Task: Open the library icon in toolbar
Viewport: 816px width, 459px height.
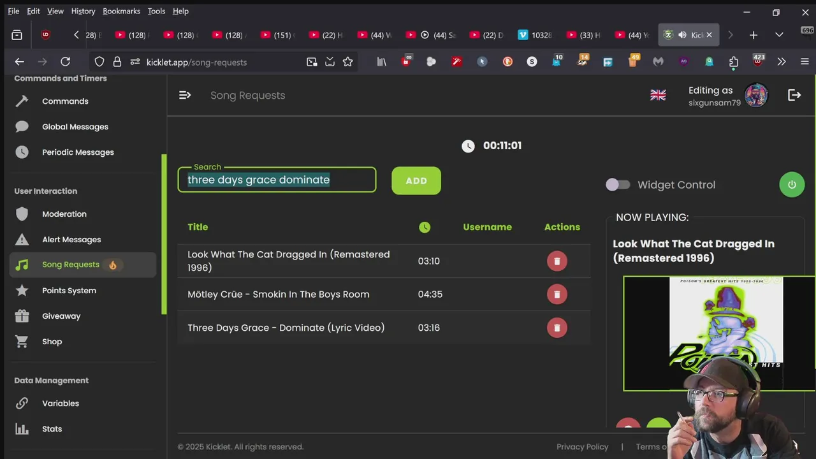Action: [x=381, y=62]
